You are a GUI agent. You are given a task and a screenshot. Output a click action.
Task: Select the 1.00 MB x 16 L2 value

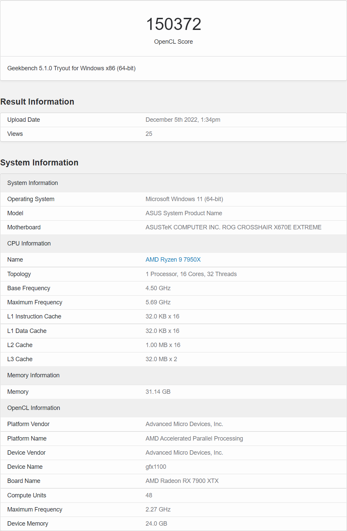(163, 345)
